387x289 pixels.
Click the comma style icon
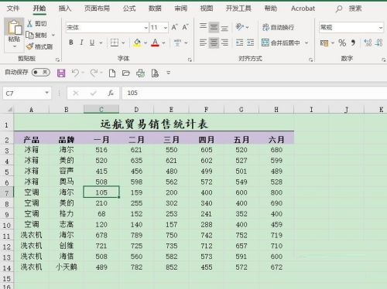353,42
